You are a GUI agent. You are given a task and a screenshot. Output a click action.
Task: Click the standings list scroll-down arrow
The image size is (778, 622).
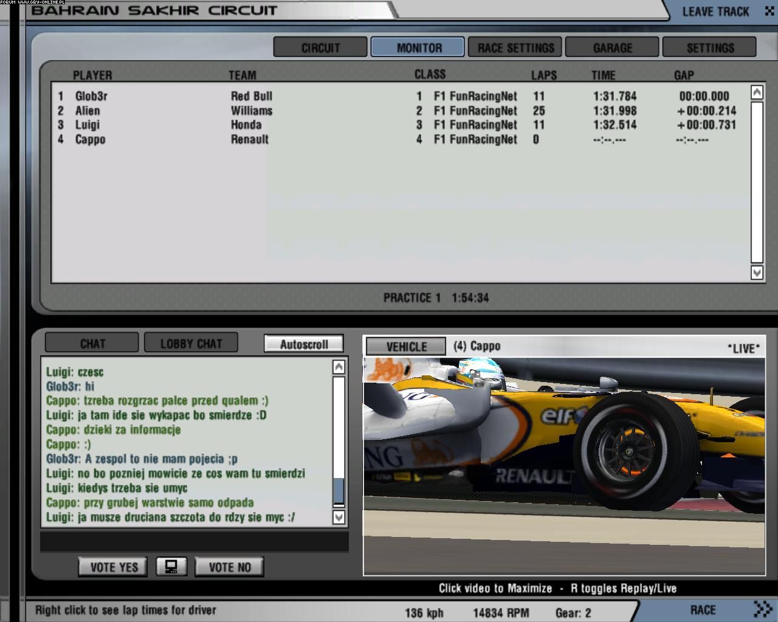point(757,273)
